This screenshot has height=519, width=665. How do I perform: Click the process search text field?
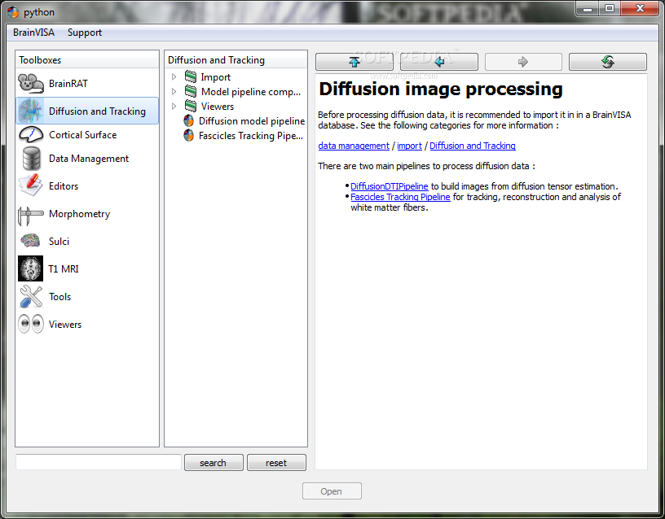click(x=99, y=462)
